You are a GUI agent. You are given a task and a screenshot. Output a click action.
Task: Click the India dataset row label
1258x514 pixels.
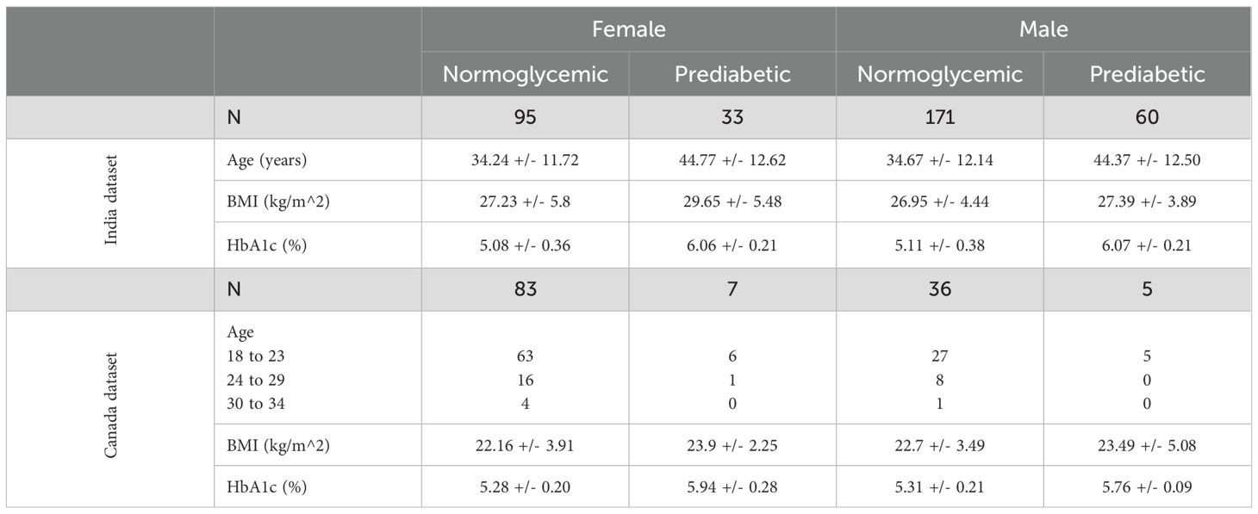(x=111, y=203)
